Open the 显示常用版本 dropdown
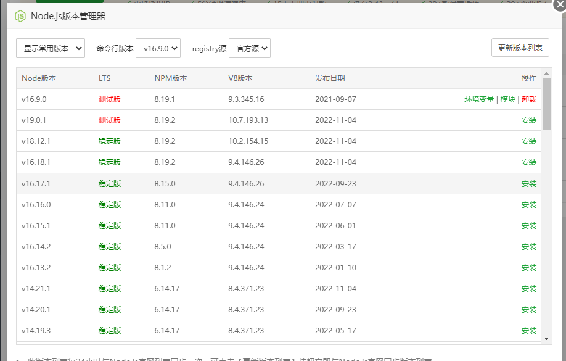The image size is (566, 361). click(x=51, y=48)
